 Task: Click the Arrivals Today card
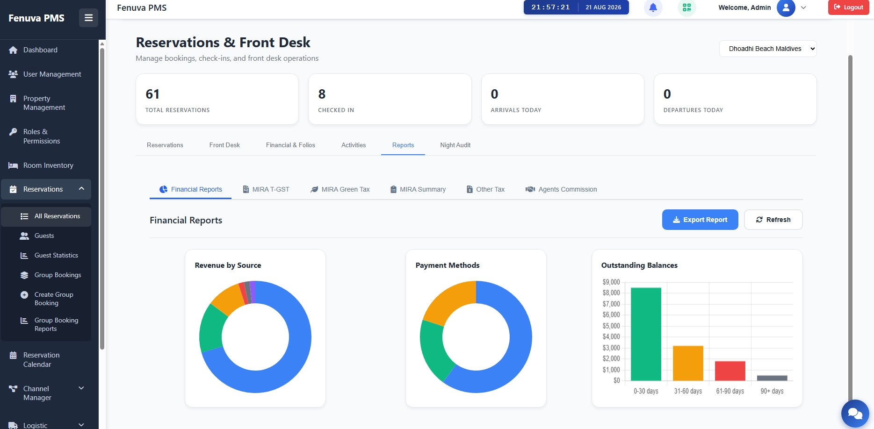pos(563,99)
